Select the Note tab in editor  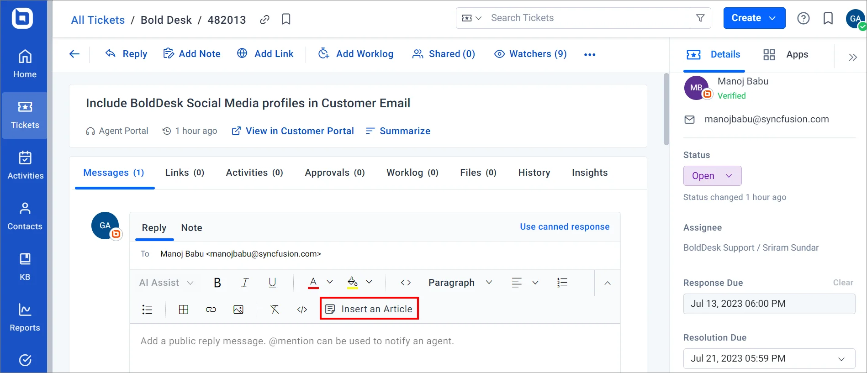(191, 228)
